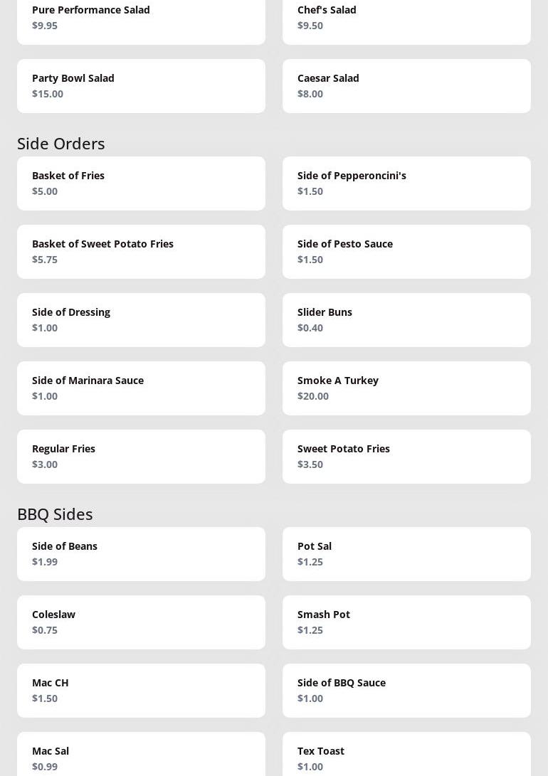
Task: Select the Slider Buns item
Action: [x=406, y=319]
